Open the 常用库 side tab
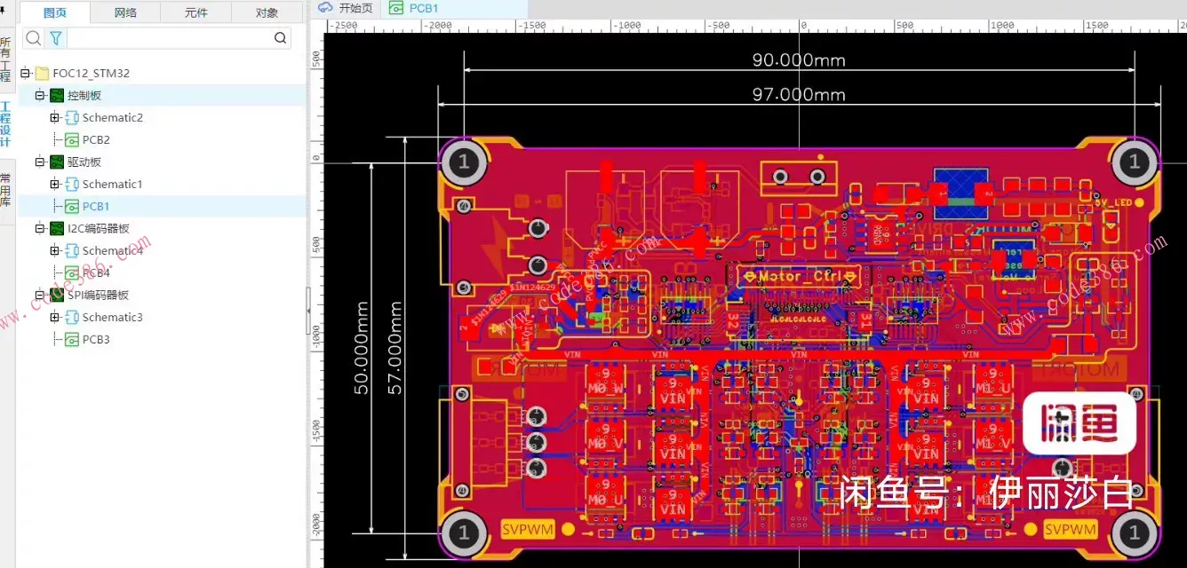This screenshot has height=568, width=1187. click(6, 189)
